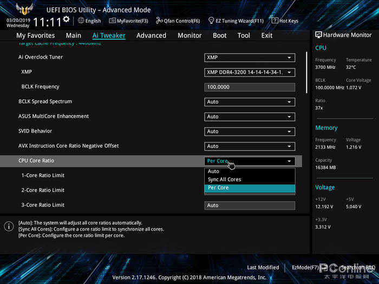
Task: Click the globe language icon
Action: [x=81, y=21]
